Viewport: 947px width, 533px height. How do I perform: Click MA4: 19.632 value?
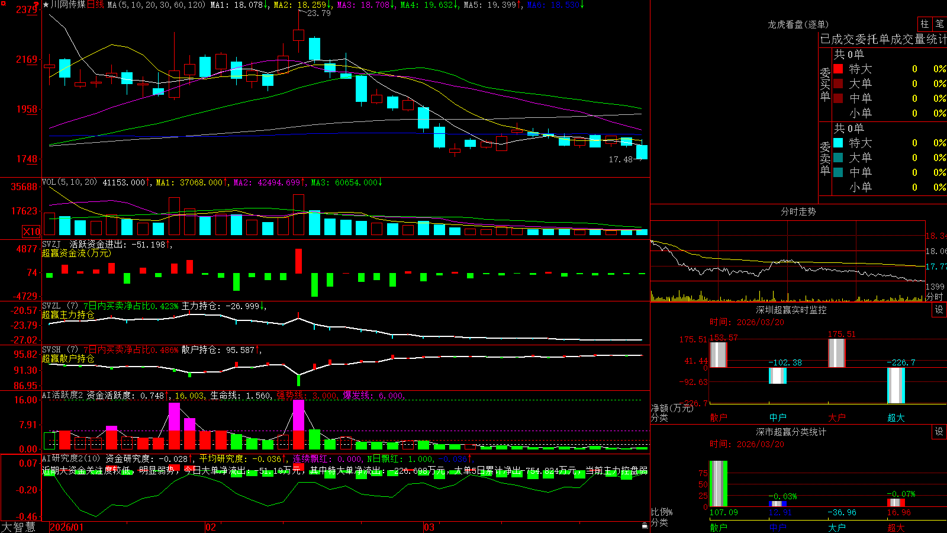click(430, 5)
